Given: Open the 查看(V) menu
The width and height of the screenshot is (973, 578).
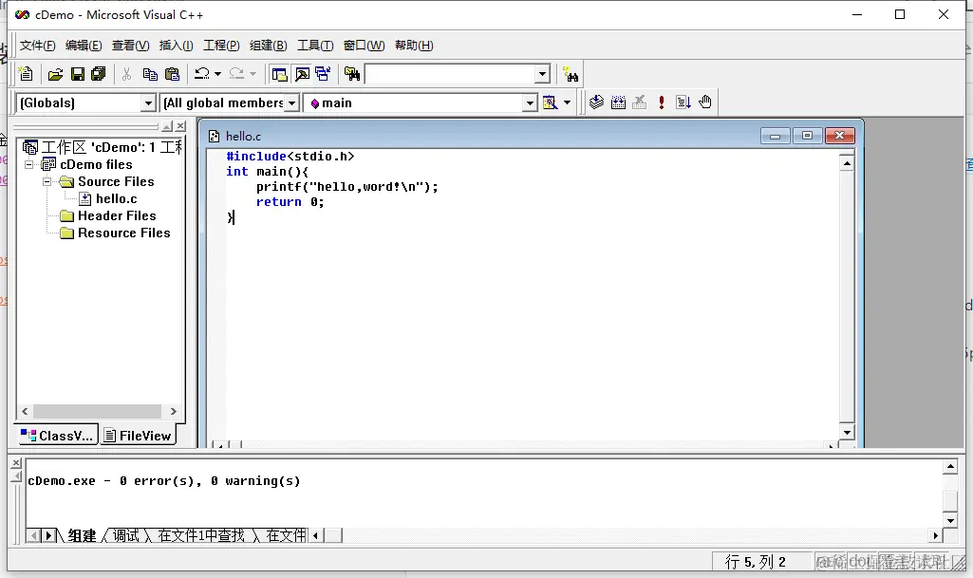Looking at the screenshot, I should pyautogui.click(x=130, y=46).
